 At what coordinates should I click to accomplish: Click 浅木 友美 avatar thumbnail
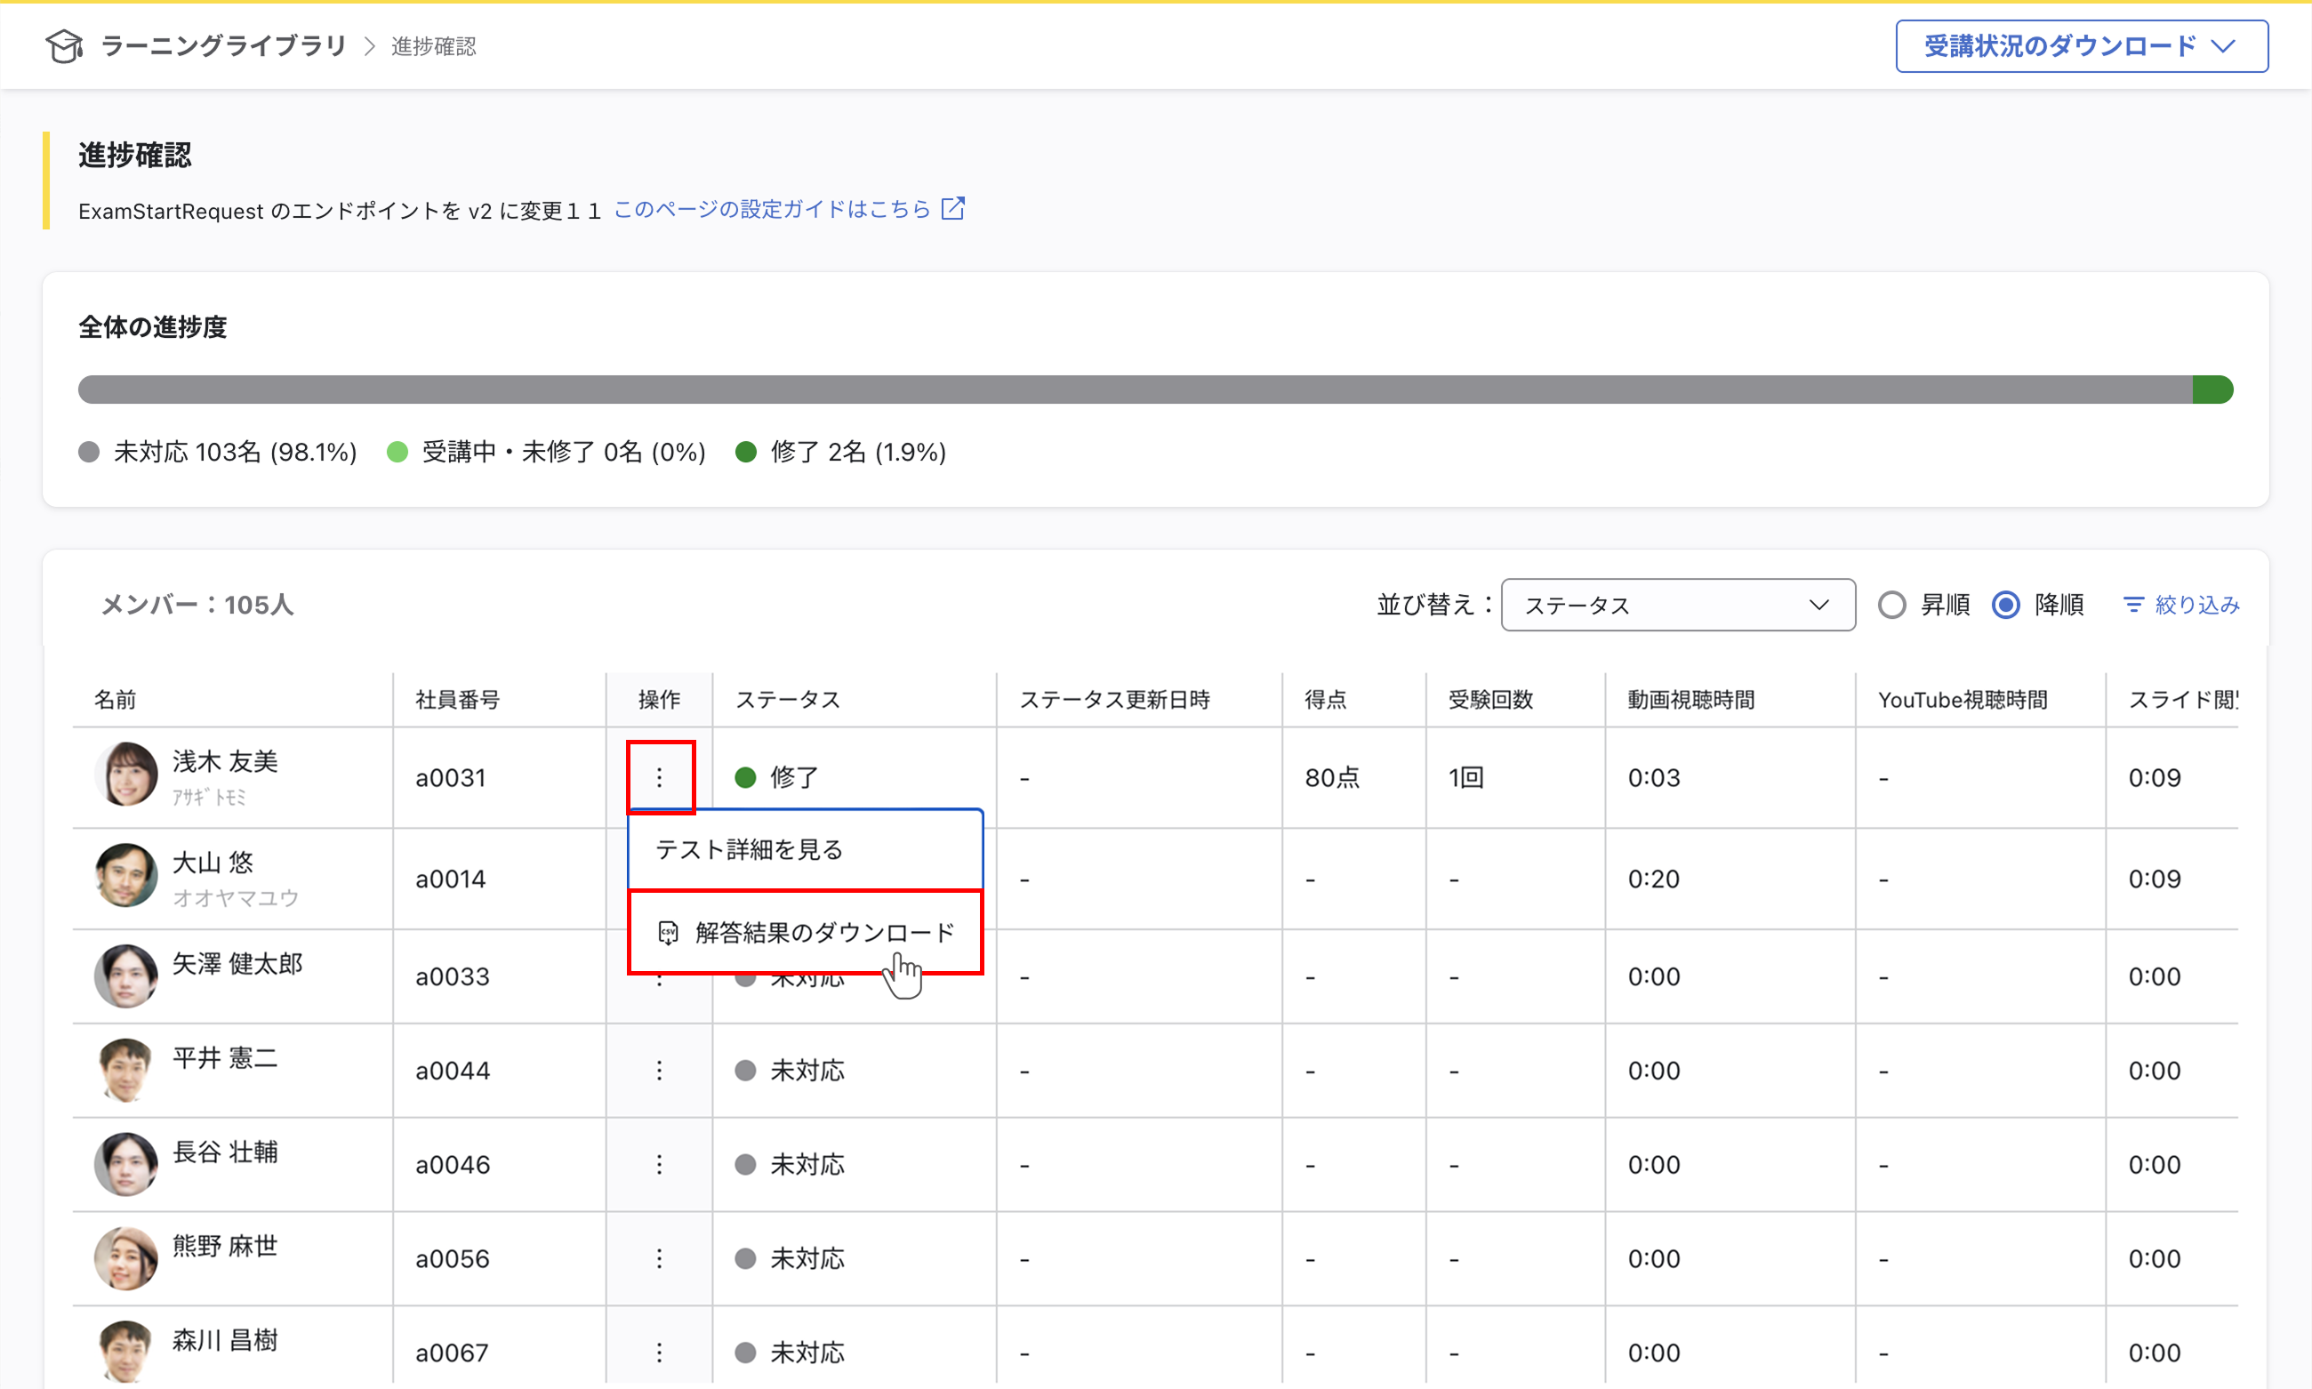[x=125, y=775]
